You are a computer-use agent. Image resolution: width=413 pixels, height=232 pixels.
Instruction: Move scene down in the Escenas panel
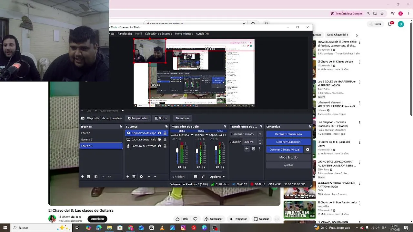(109, 177)
